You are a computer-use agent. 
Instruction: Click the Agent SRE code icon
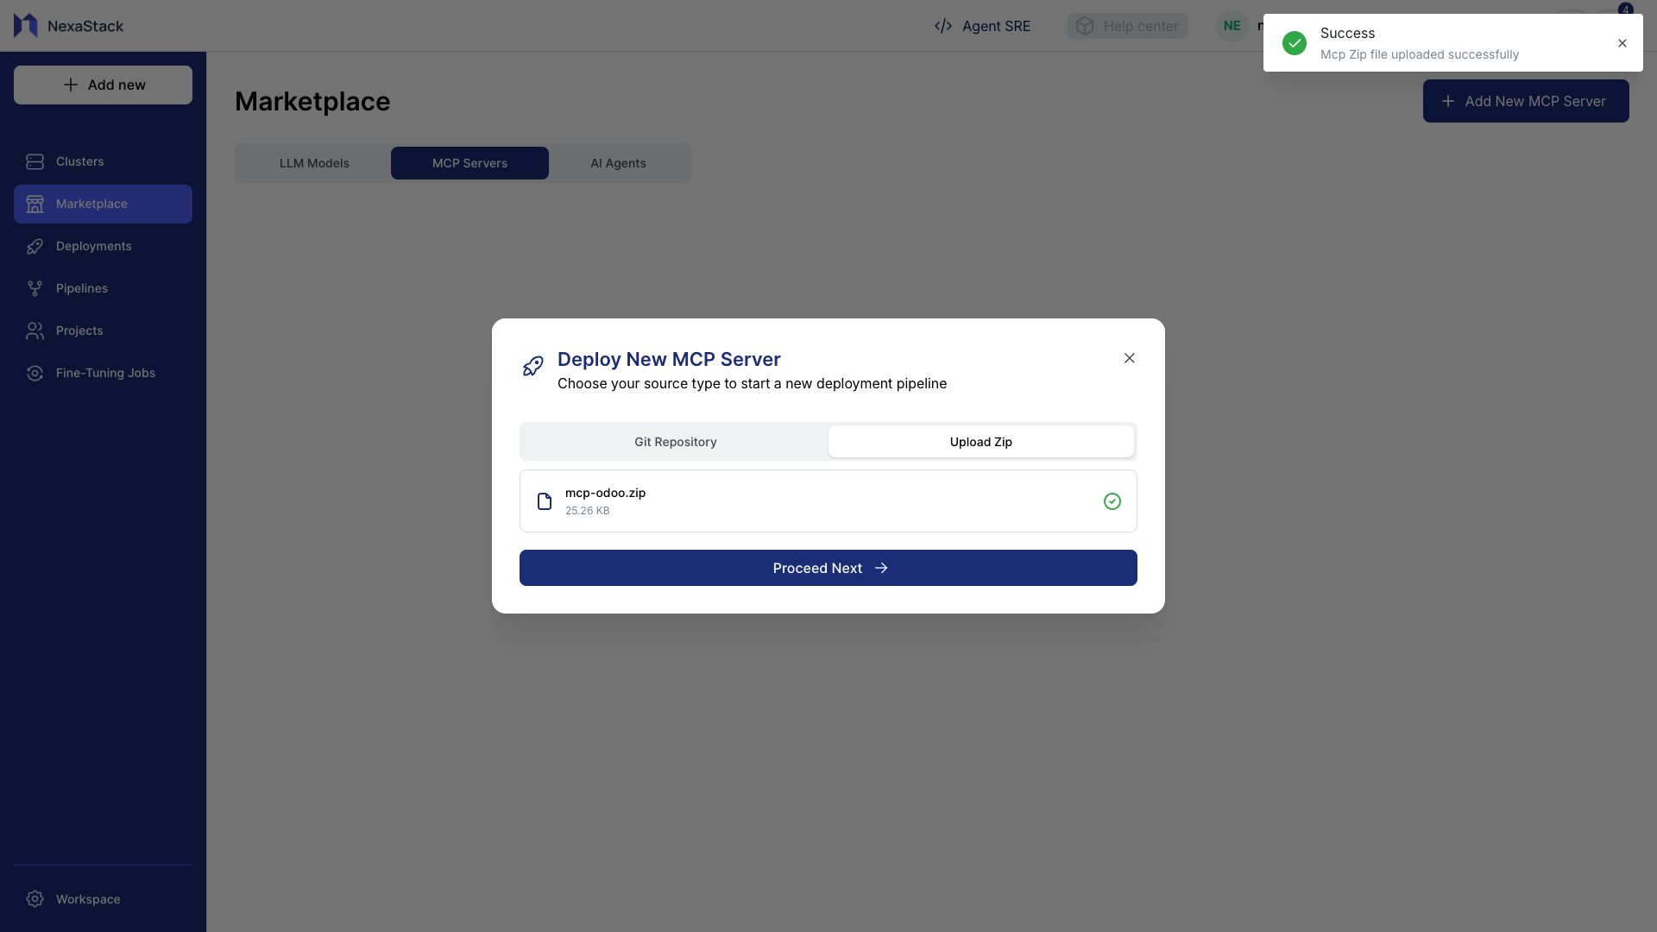pos(943,26)
